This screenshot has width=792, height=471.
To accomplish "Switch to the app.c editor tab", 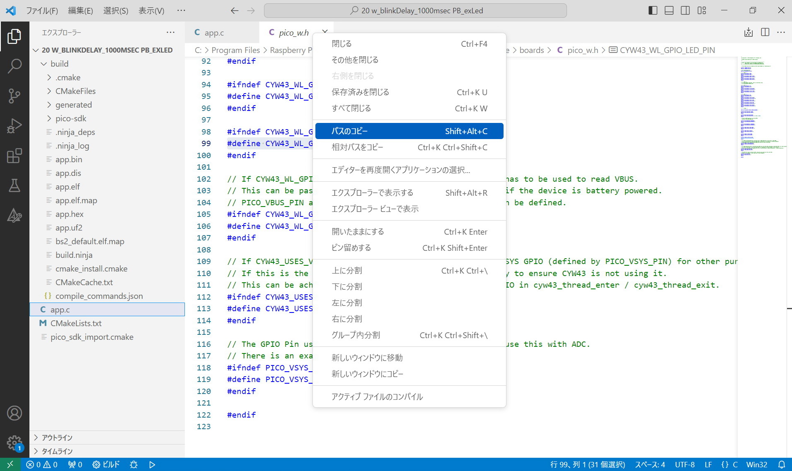I will pos(214,33).
